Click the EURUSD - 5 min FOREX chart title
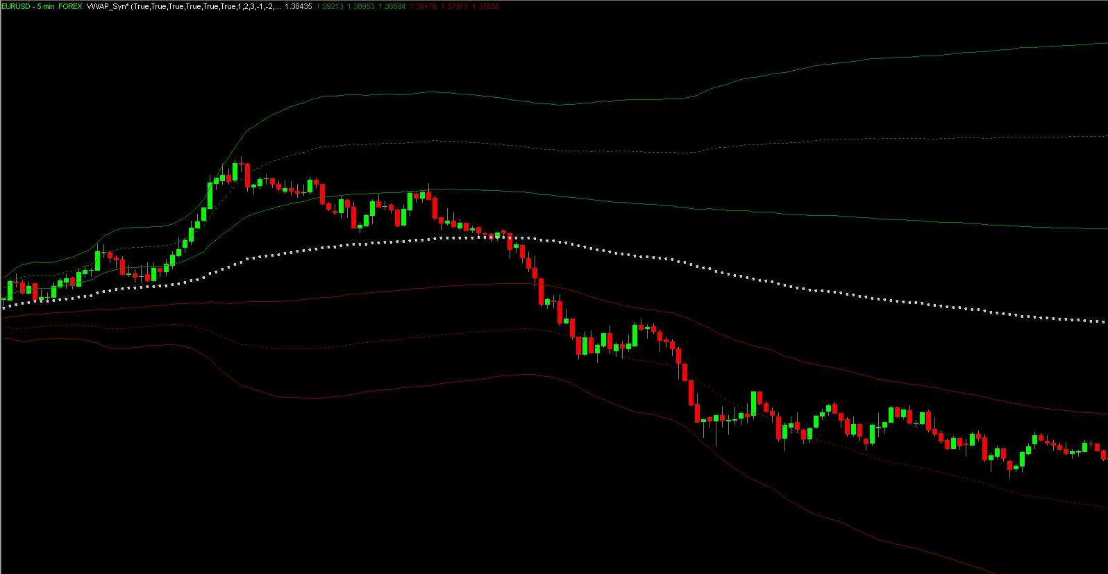Image resolution: width=1108 pixels, height=574 pixels. 41,6
